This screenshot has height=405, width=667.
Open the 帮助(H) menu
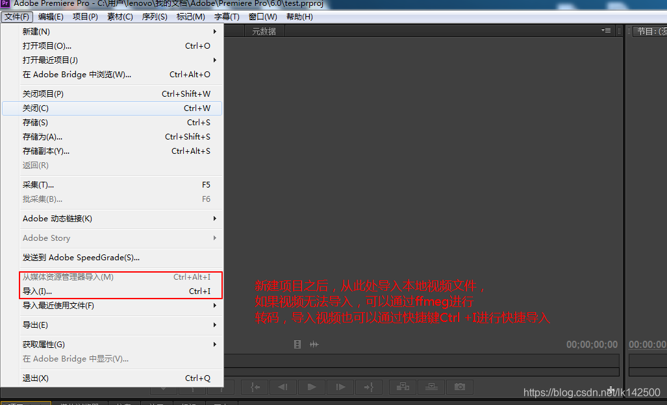(299, 17)
